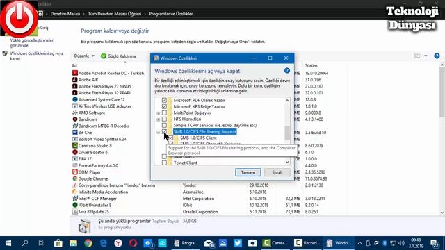Screen dimensions: 445x250
Task: Open the Düzenle dropdown menu
Action: click(x=84, y=56)
